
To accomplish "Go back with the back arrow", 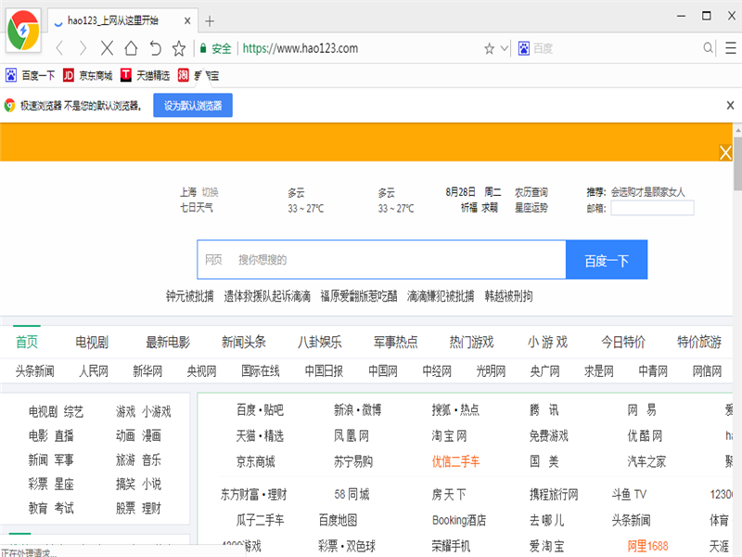I will (x=59, y=48).
